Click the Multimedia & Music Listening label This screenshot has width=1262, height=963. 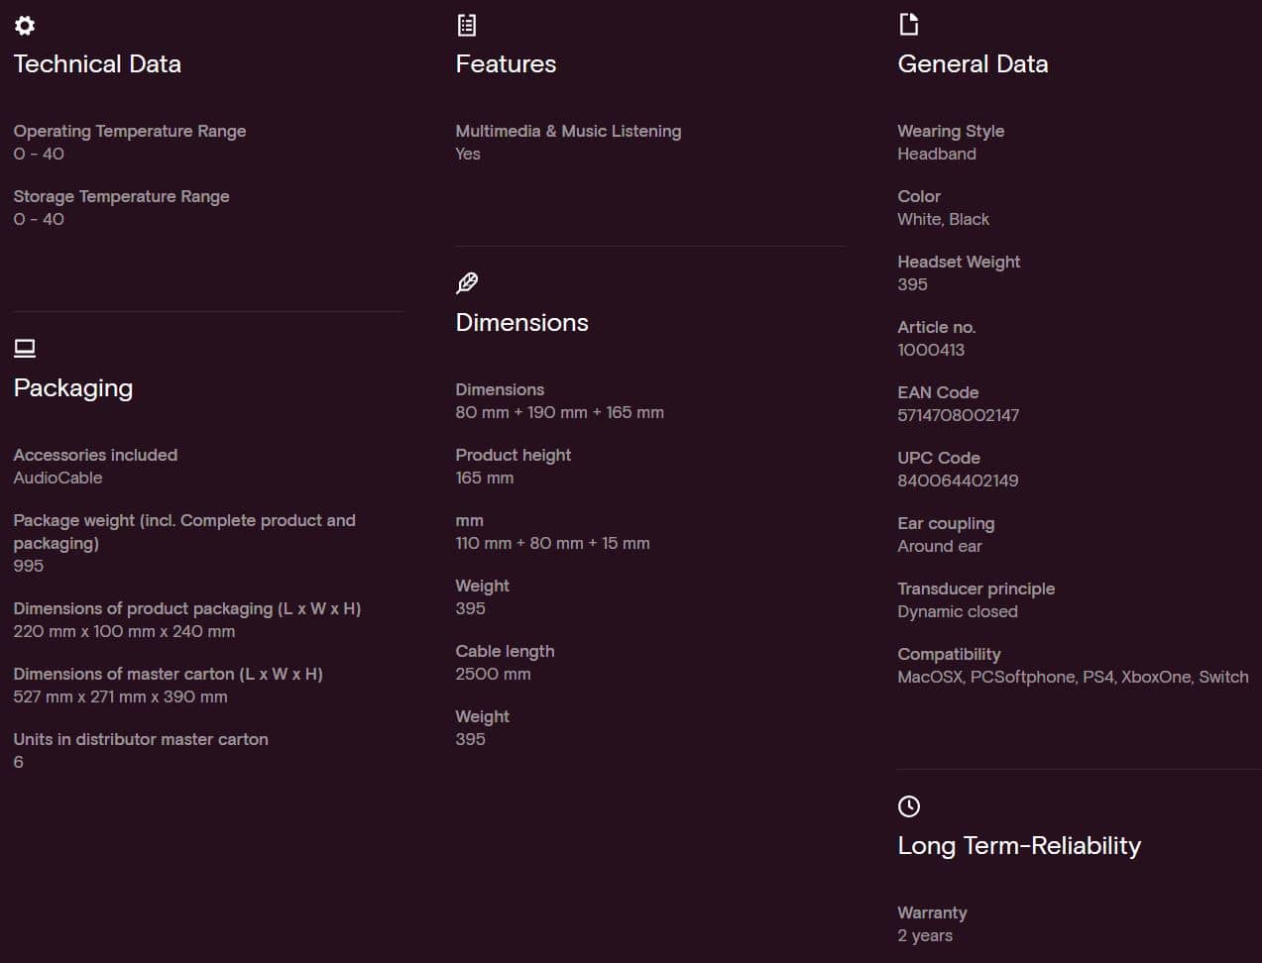click(x=568, y=131)
